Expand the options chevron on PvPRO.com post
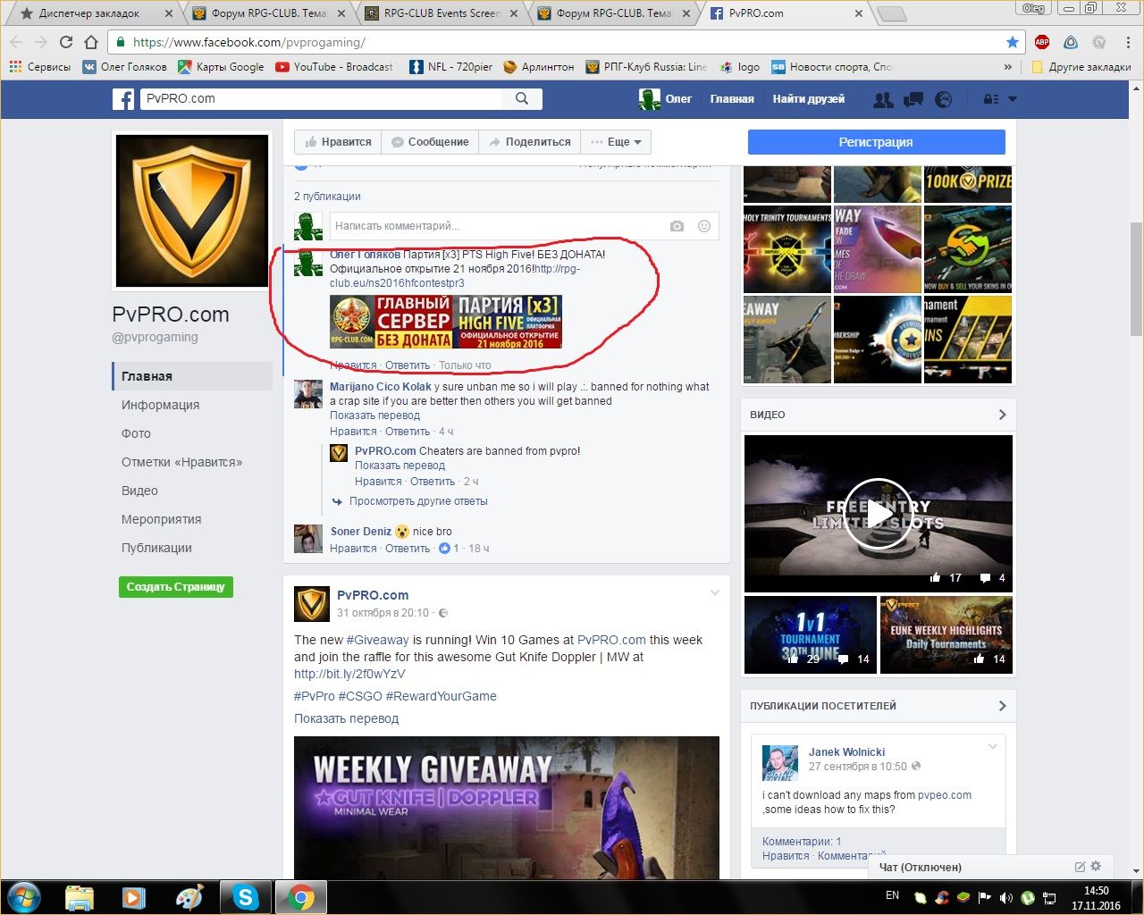1144x915 pixels. click(x=715, y=593)
